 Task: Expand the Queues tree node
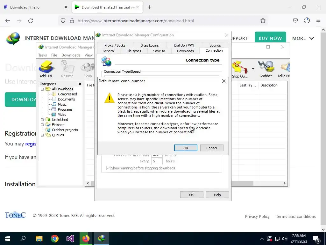point(42,135)
